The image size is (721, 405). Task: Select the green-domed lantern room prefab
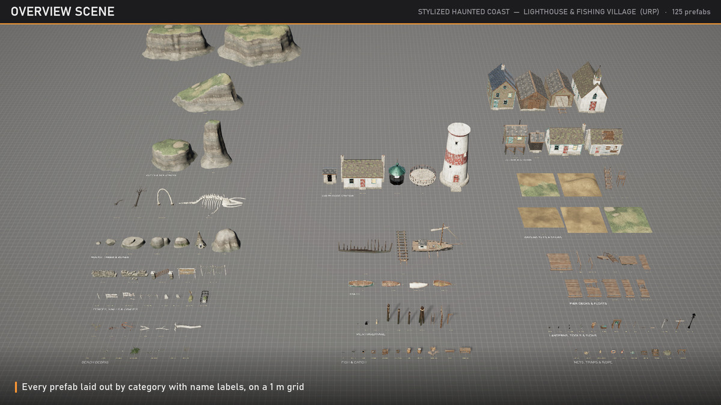pyautogui.click(x=396, y=173)
